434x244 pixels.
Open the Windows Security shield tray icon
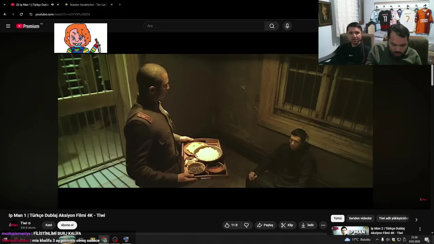(x=394, y=240)
